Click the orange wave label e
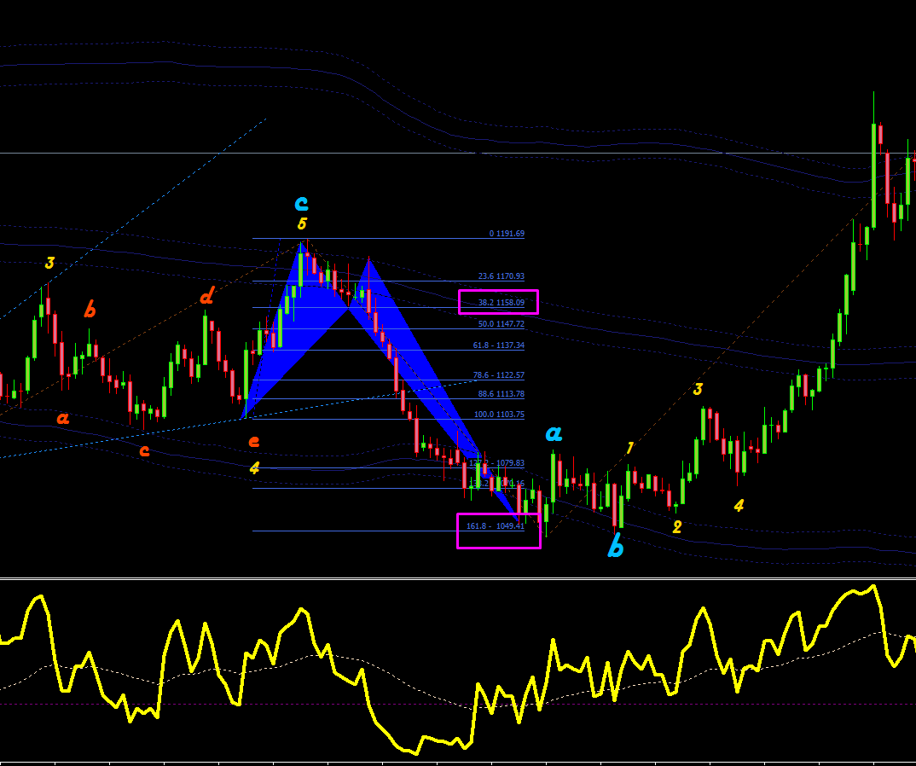916x766 pixels. [253, 441]
